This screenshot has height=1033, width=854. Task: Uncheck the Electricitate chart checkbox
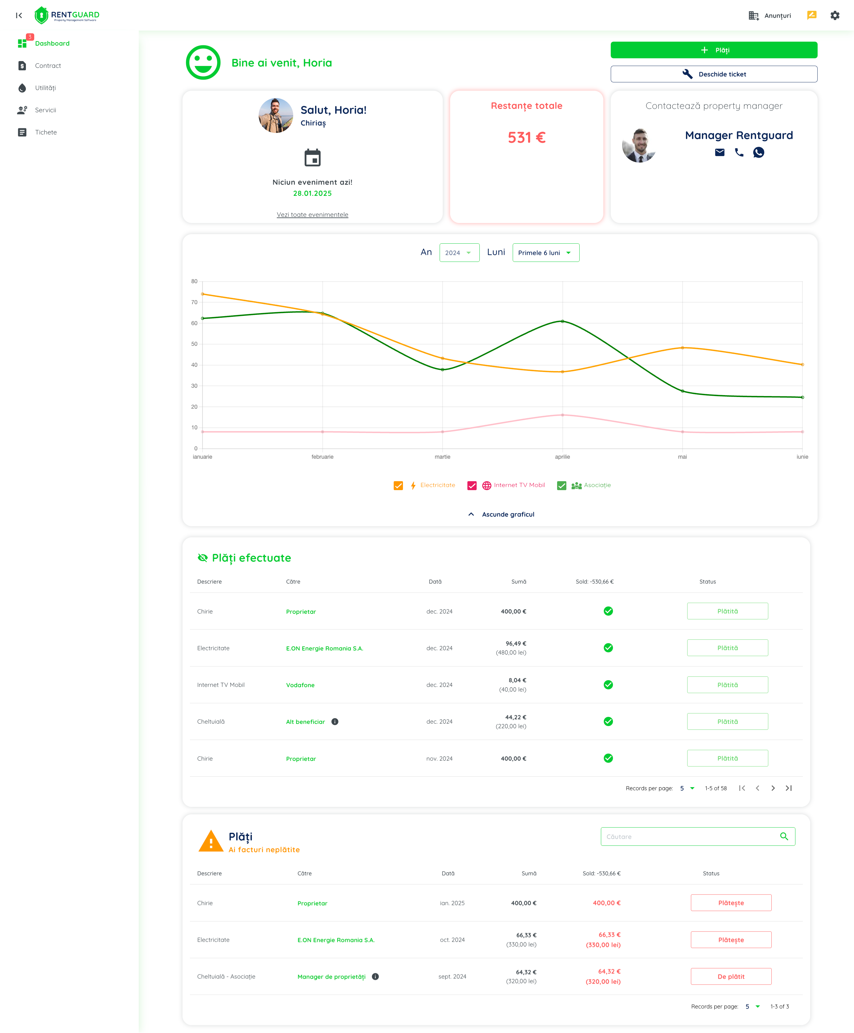[x=398, y=486]
